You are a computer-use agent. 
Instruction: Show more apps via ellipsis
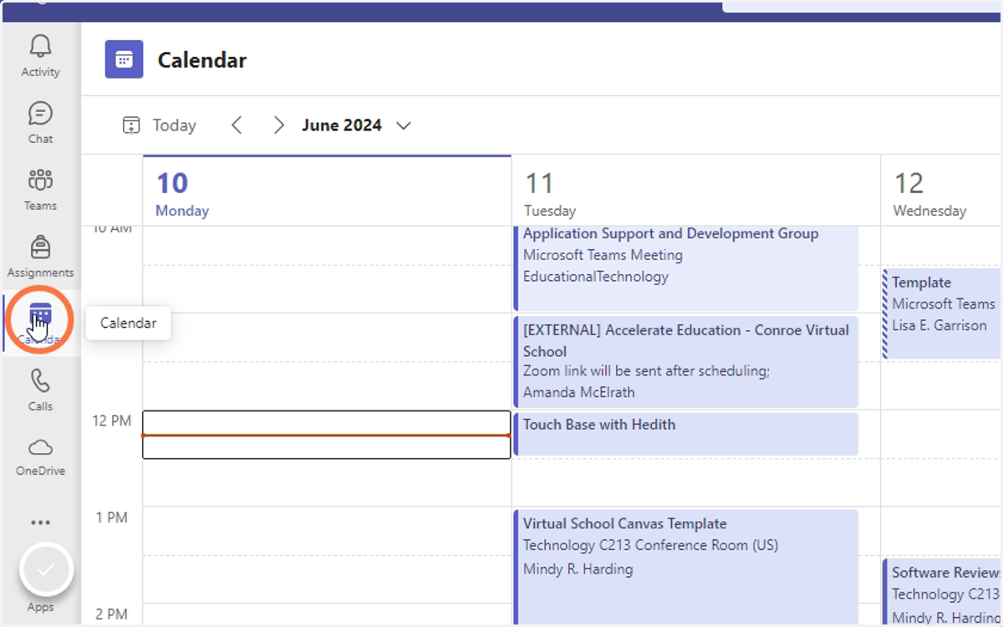coord(40,522)
